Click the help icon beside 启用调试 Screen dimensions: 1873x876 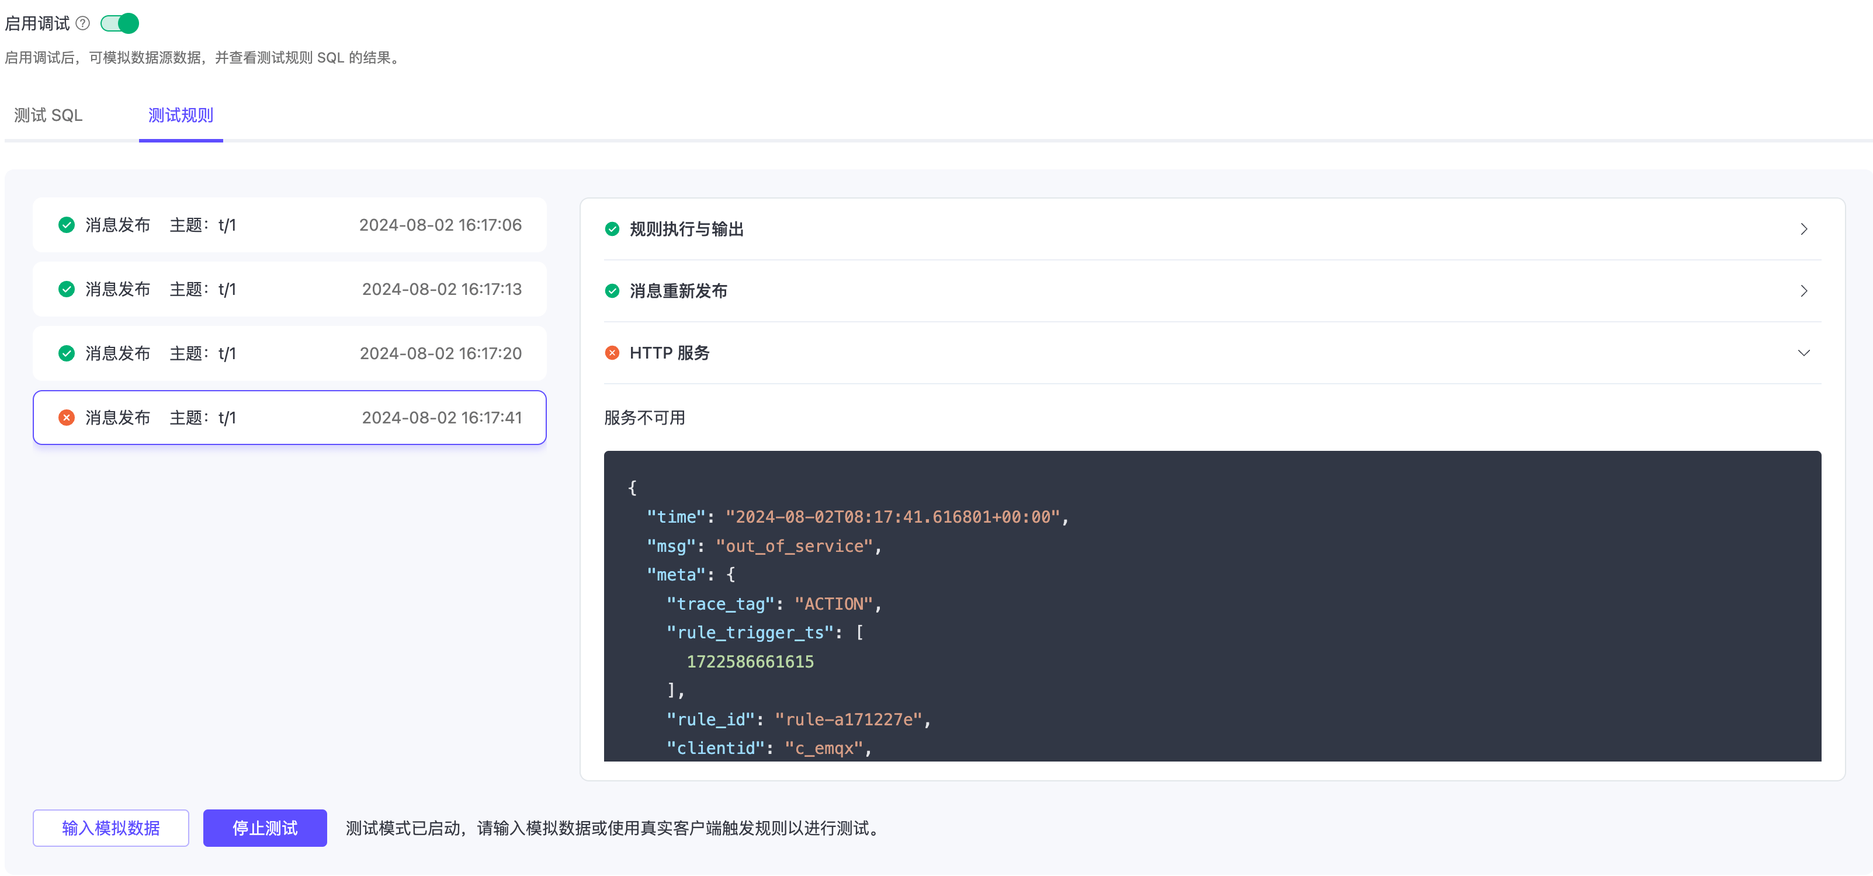click(83, 23)
